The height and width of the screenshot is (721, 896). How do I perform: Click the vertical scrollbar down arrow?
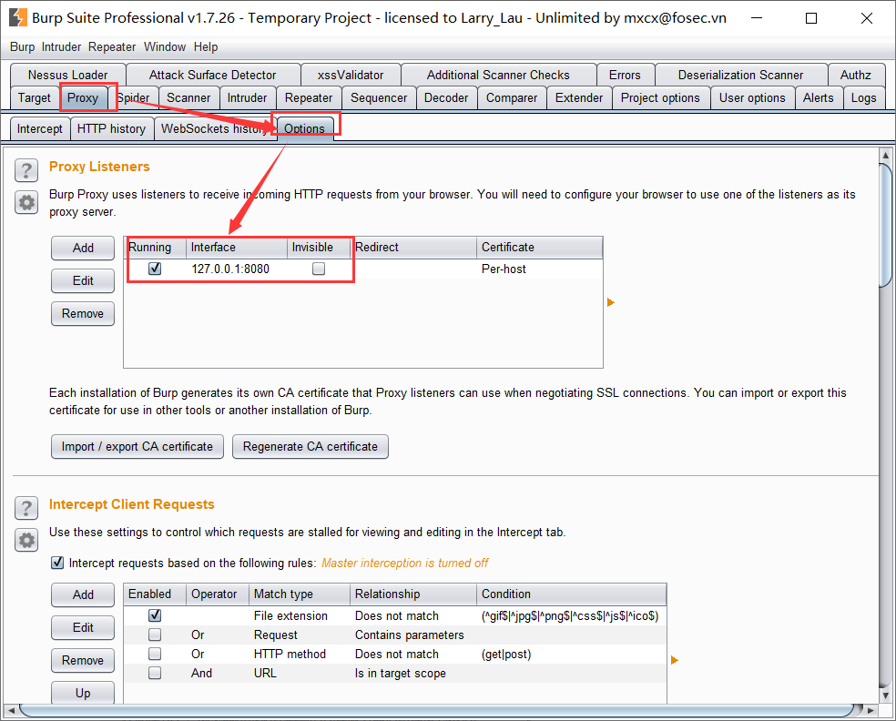point(886,696)
